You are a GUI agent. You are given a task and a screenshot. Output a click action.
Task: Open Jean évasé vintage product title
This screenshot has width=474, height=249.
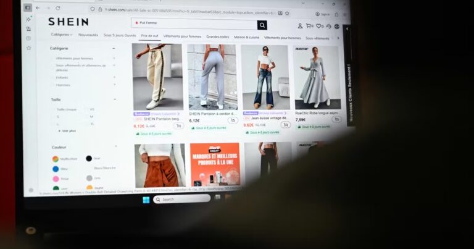click(268, 118)
